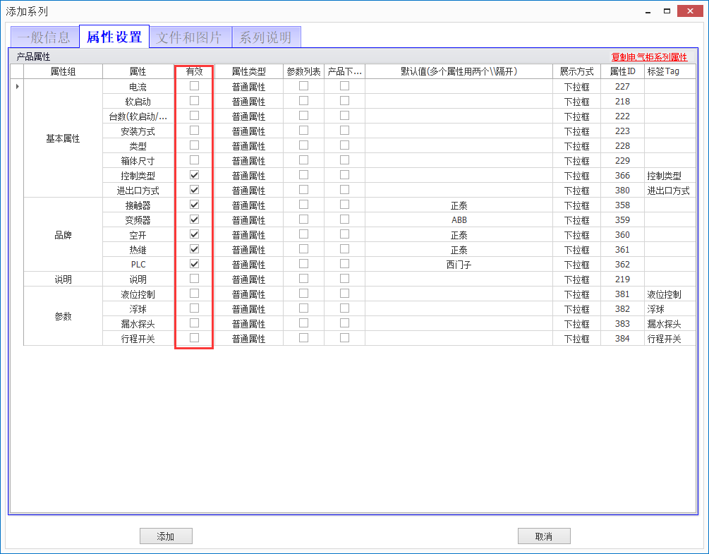Click the 默认值 cell showing ABB
This screenshot has height=554, width=709.
click(459, 219)
